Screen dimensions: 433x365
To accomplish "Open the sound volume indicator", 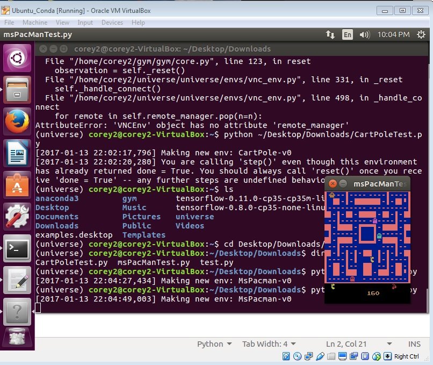I will (365, 34).
